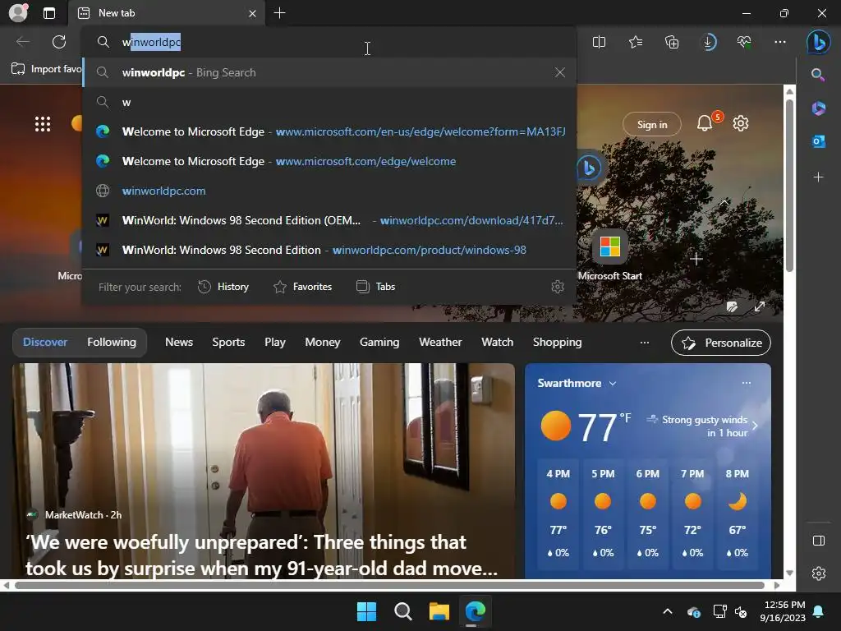Open the News feed tab
The height and width of the screenshot is (631, 841).
pyautogui.click(x=178, y=343)
